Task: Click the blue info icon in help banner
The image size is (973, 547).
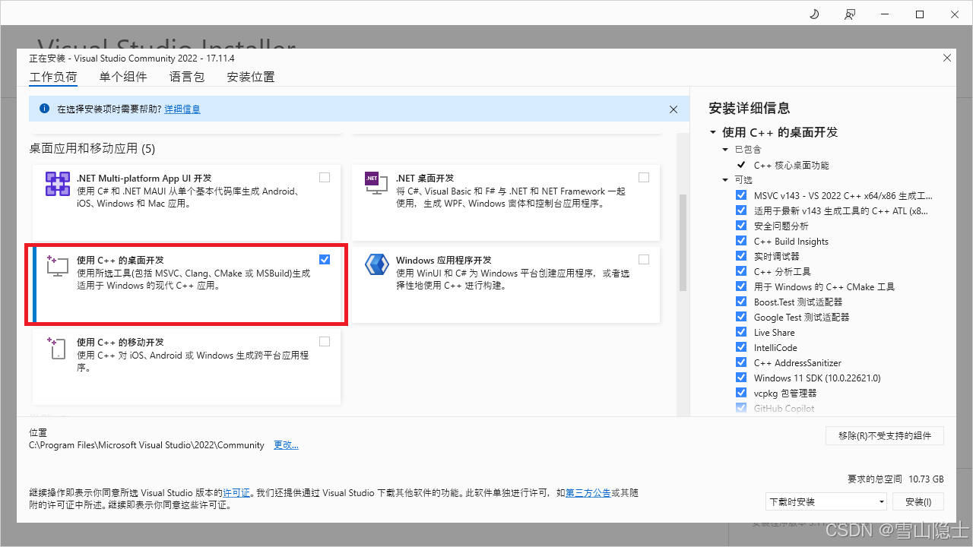Action: 44,109
